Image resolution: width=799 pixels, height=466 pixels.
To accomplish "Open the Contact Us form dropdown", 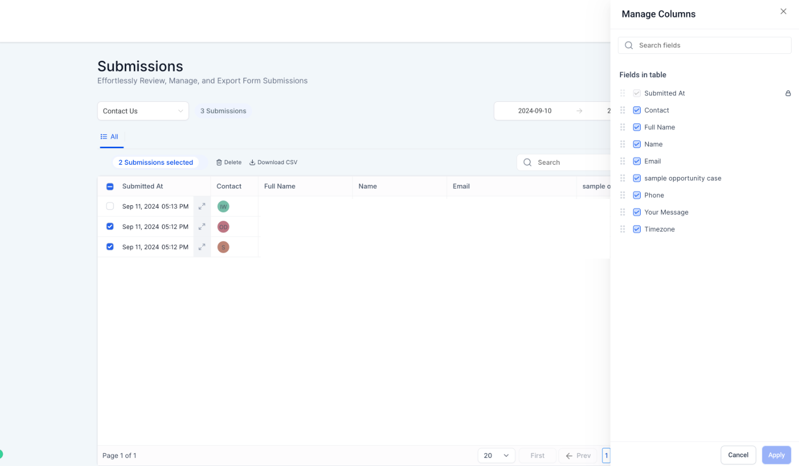I will pyautogui.click(x=143, y=111).
